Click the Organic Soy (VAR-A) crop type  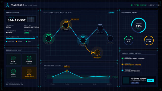tap(32, 27)
